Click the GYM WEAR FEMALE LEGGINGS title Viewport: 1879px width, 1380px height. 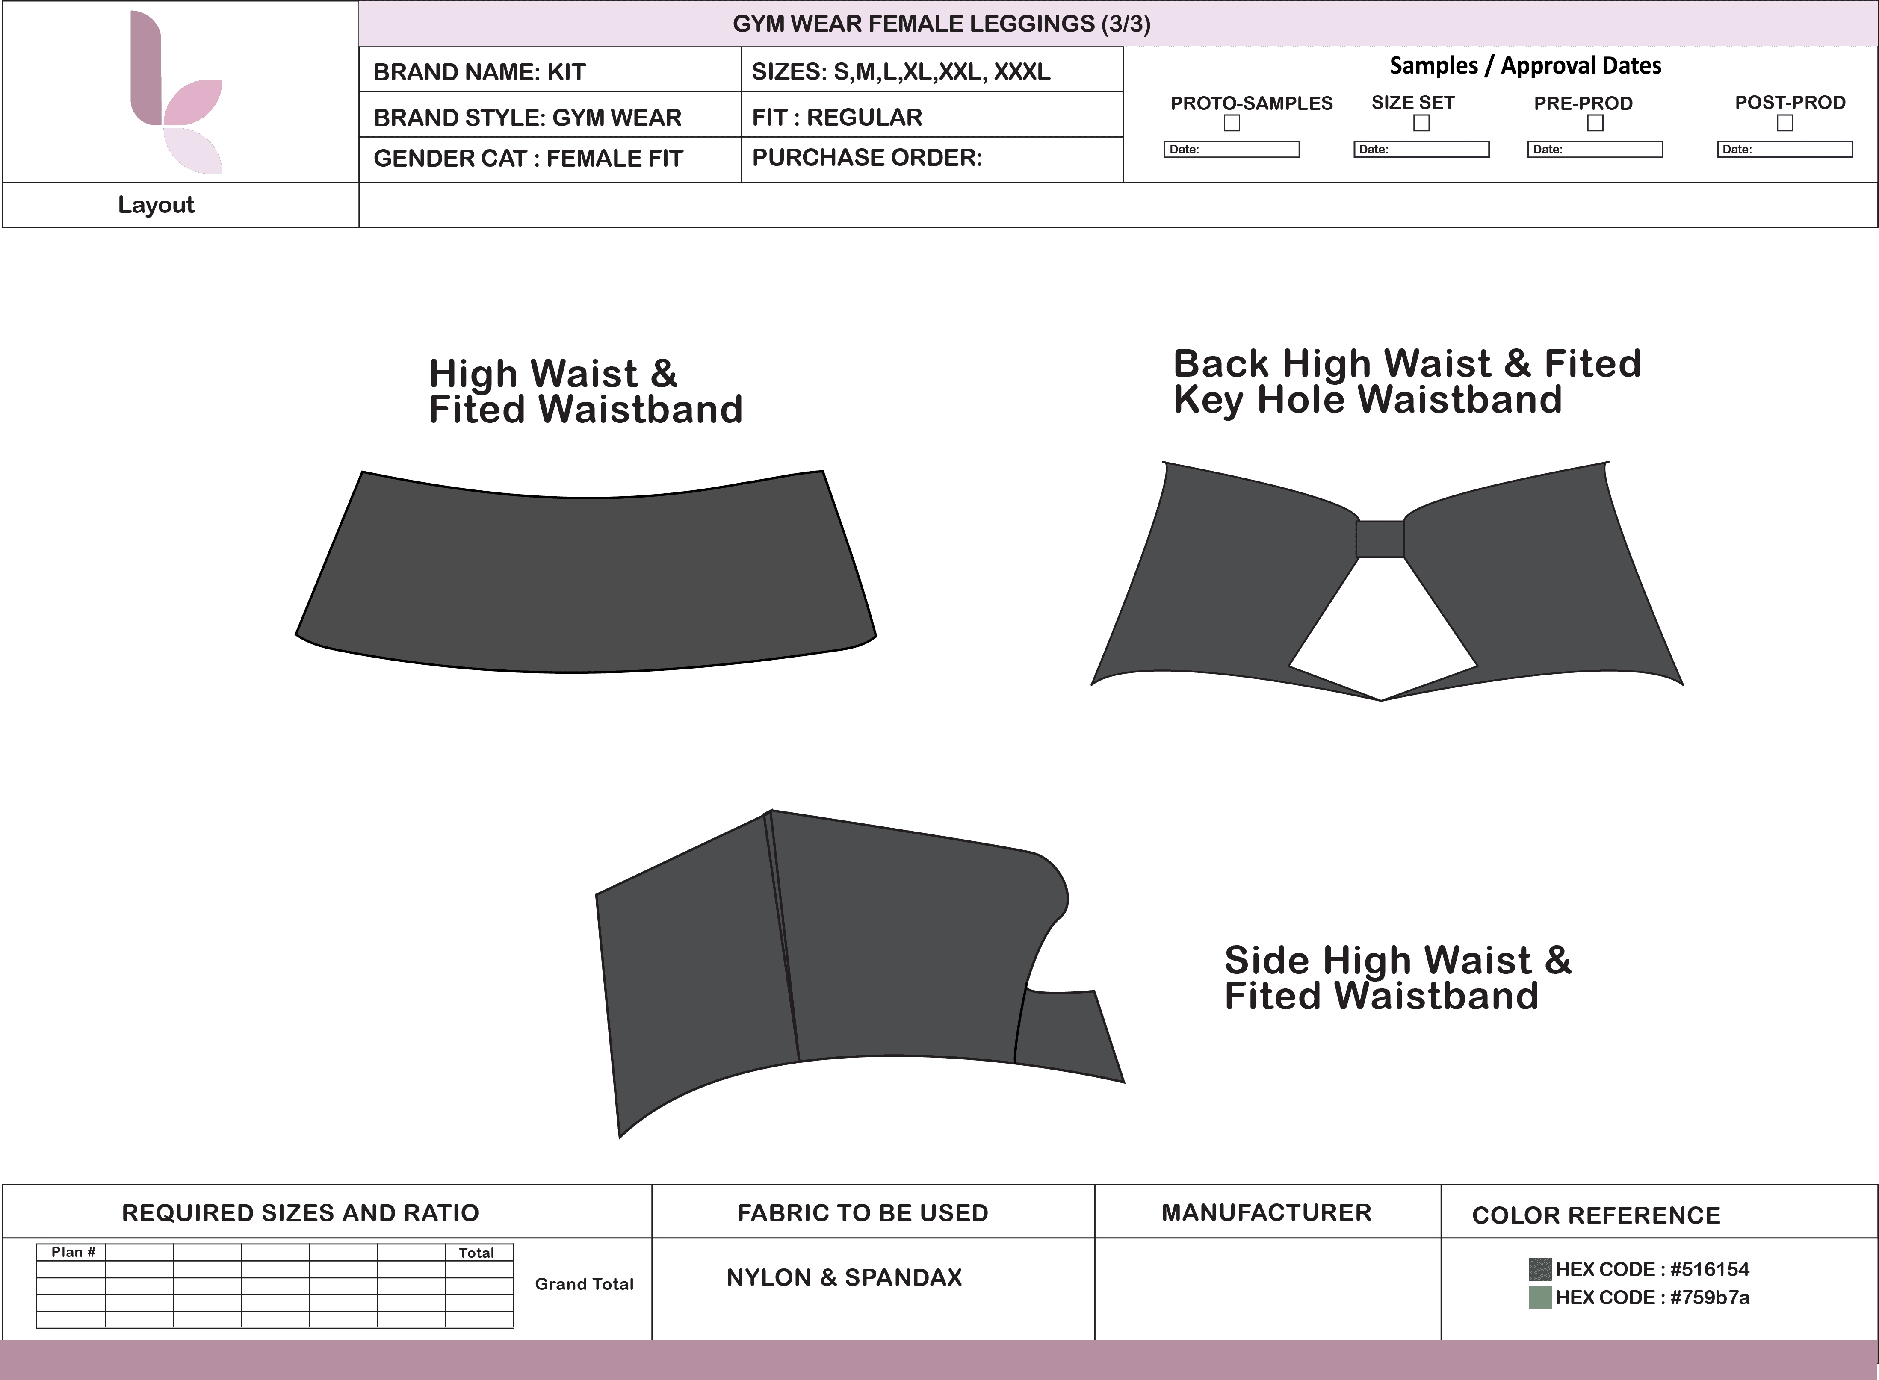coord(942,24)
